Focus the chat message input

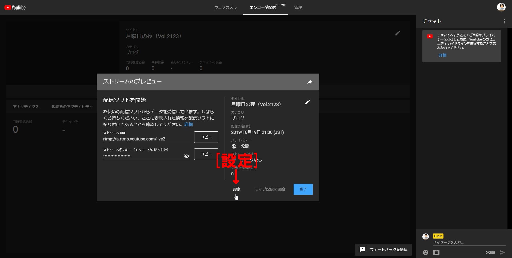click(469, 242)
